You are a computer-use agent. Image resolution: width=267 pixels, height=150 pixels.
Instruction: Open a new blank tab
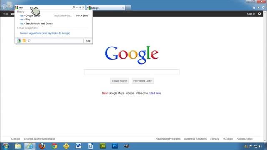click(x=128, y=8)
